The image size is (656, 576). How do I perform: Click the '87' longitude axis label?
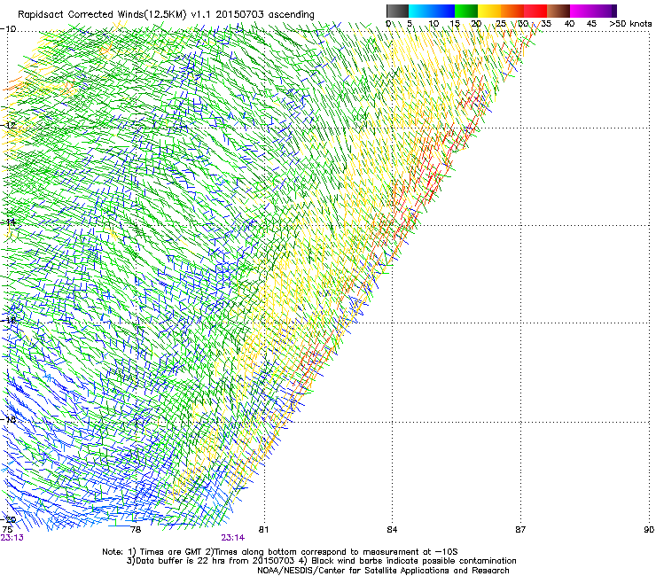tap(520, 530)
